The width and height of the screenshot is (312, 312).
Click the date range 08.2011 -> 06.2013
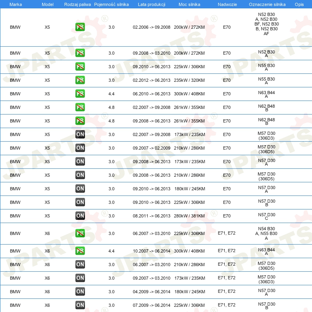152,216
